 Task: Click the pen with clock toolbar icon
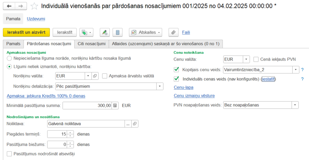[105, 32]
